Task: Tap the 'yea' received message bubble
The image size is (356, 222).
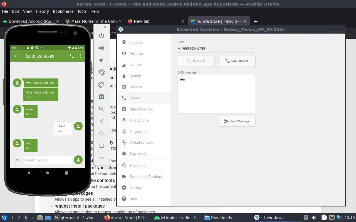Action: [30, 145]
